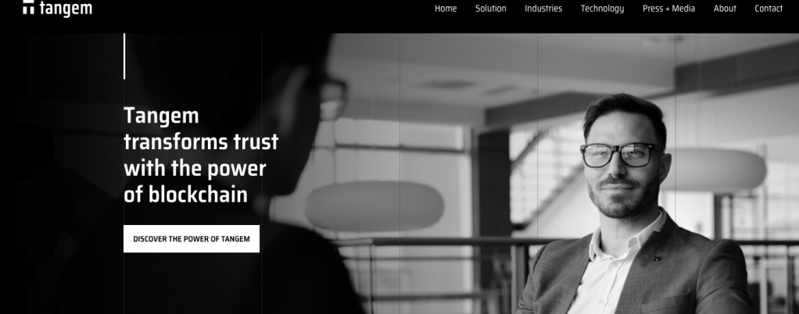Click the man's black eyeglasses
The width and height of the screenshot is (799, 314).
(622, 155)
